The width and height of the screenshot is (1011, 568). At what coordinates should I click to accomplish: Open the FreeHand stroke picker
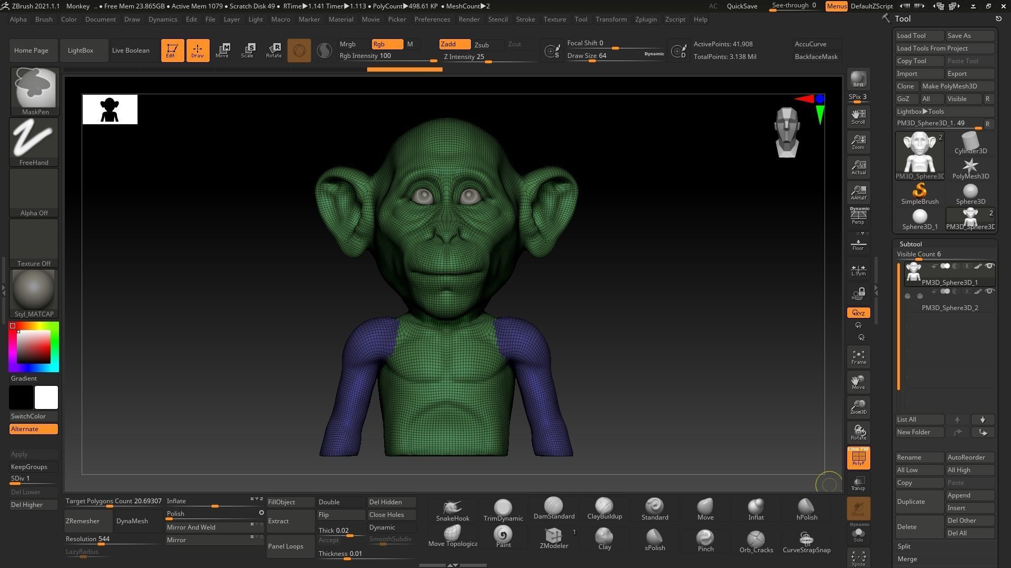(34, 142)
